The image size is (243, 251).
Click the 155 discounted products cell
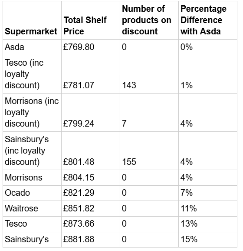click(149, 151)
